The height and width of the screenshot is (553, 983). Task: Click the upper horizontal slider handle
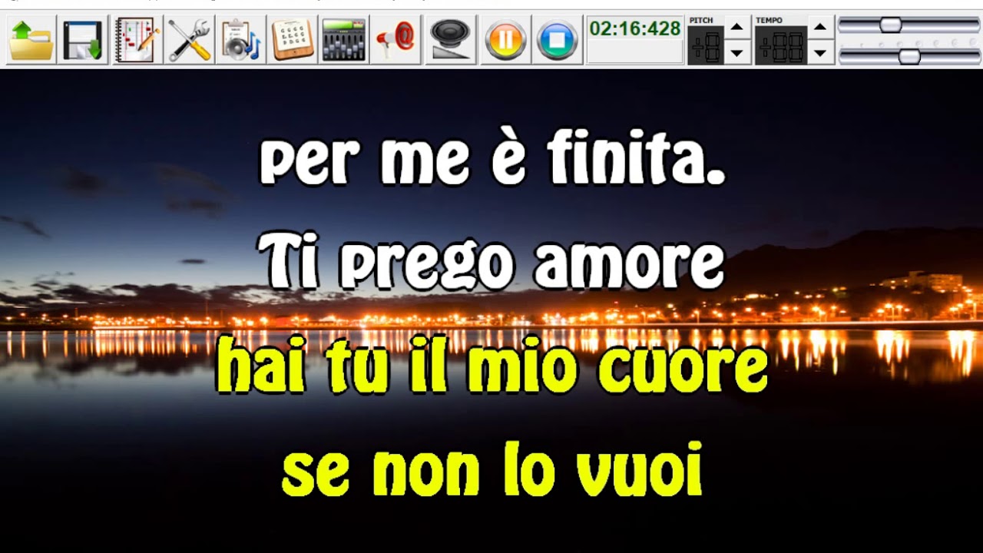click(x=891, y=25)
